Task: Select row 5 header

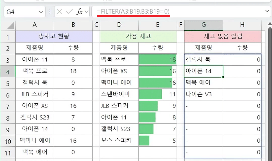Action: 8,83
